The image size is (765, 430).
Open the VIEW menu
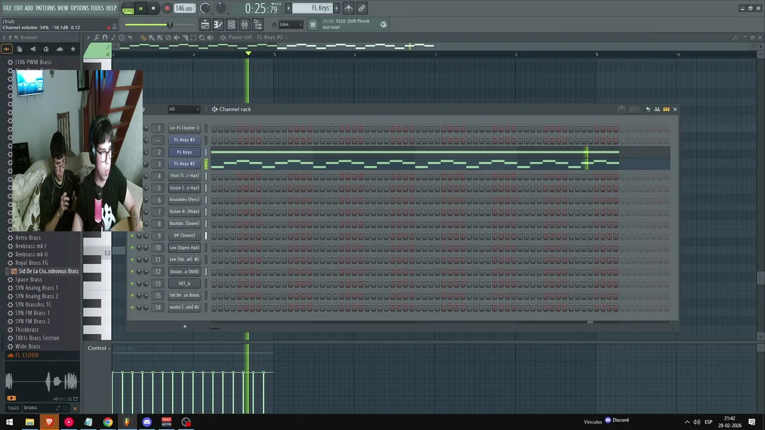click(63, 8)
